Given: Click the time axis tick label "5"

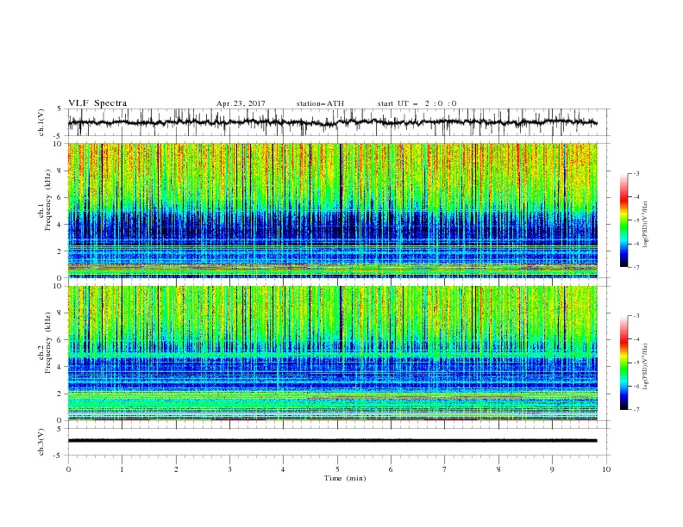Looking at the screenshot, I should pyautogui.click(x=337, y=469).
